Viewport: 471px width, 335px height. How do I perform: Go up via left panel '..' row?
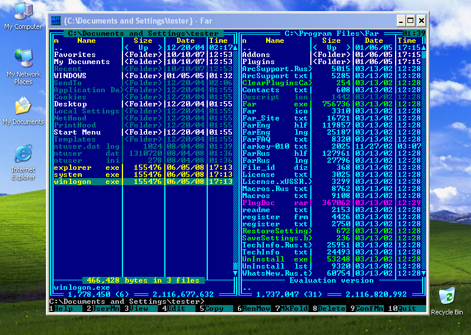pos(143,48)
